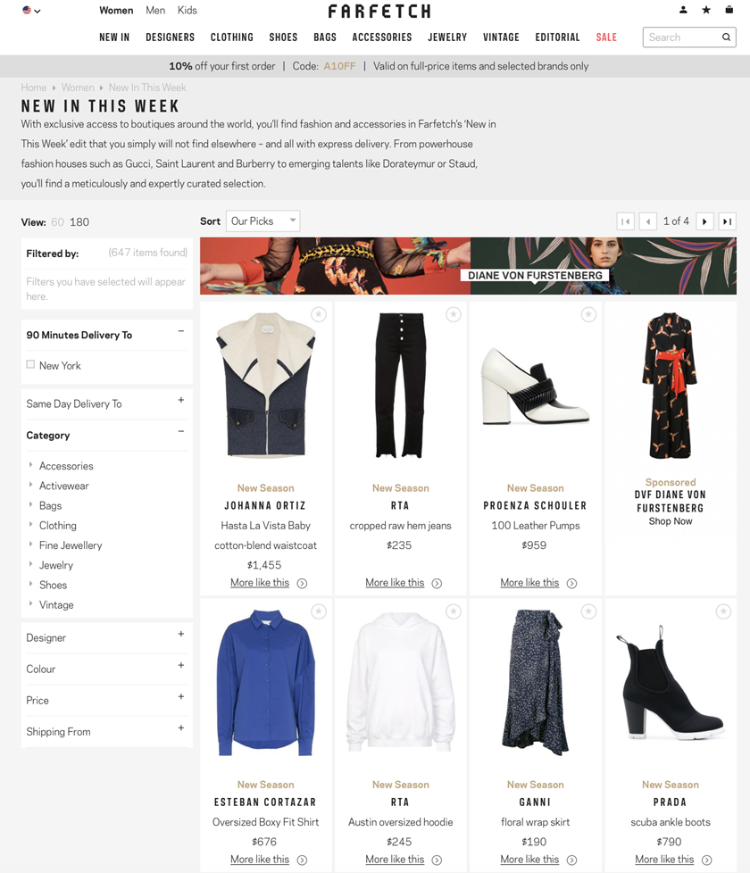Open the wishlist star in header

[x=706, y=10]
